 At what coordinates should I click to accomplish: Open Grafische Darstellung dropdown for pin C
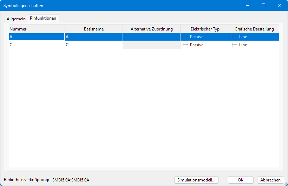[x=254, y=45]
